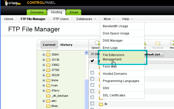This screenshot has width=174, height=109.
Task: Open the Help dropdown menu
Action: [x=128, y=19]
